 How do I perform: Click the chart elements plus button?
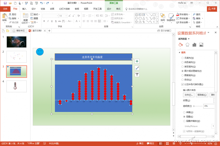click(x=137, y=61)
